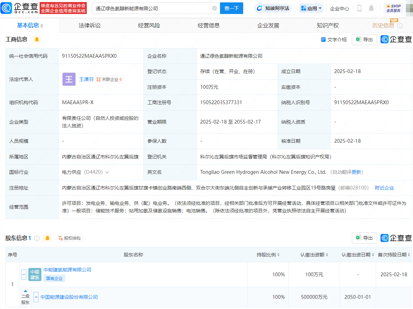Viewport: 413px width, 309px height.
Task: Click the 中能建氢 company logo
Action: pos(35,275)
